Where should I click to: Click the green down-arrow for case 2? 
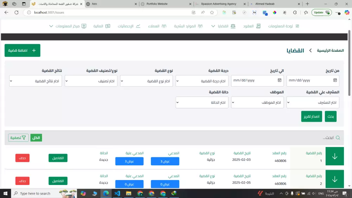[x=334, y=179]
